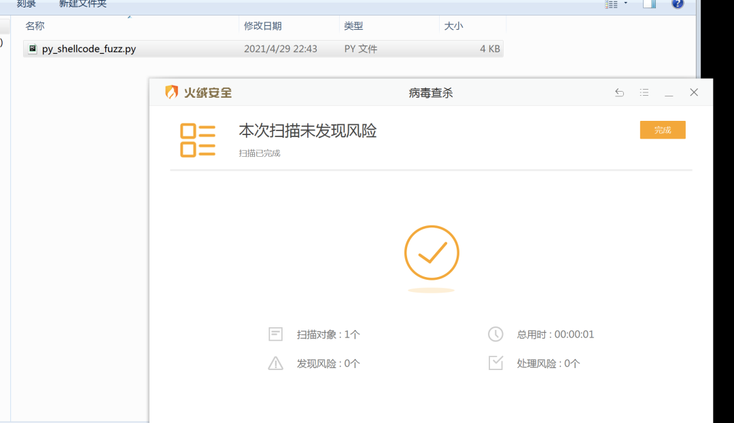
Task: Click 发现风险 : 0个 text
Action: coord(328,364)
